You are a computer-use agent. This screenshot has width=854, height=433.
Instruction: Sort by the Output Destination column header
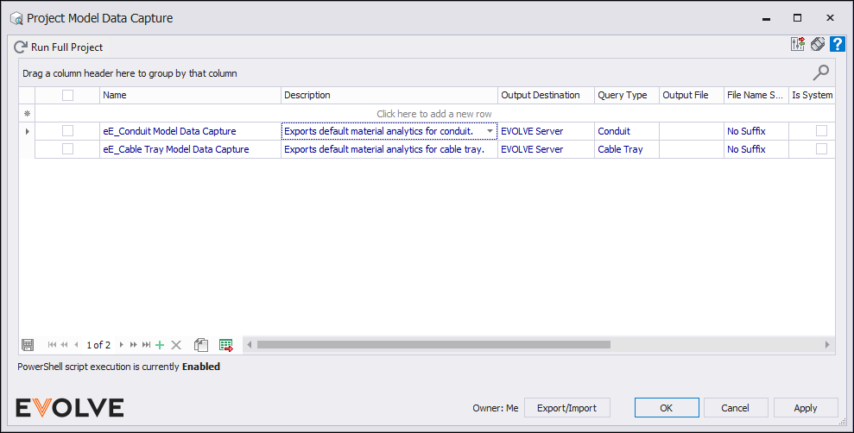coord(546,95)
